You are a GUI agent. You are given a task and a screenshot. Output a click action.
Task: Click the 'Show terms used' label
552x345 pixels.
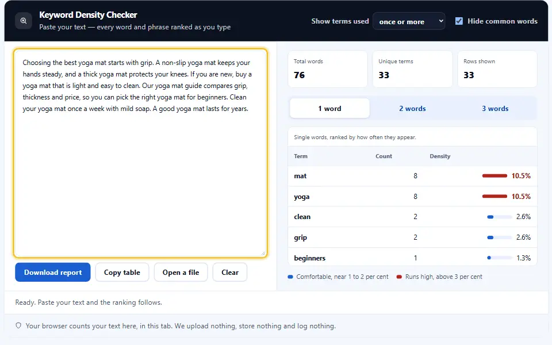(340, 21)
